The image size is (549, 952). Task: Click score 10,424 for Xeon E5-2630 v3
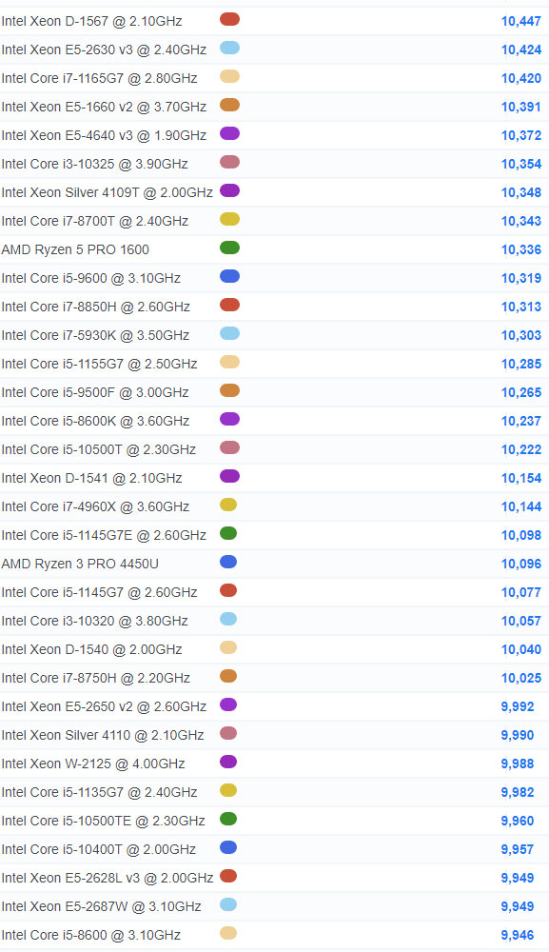tap(521, 50)
